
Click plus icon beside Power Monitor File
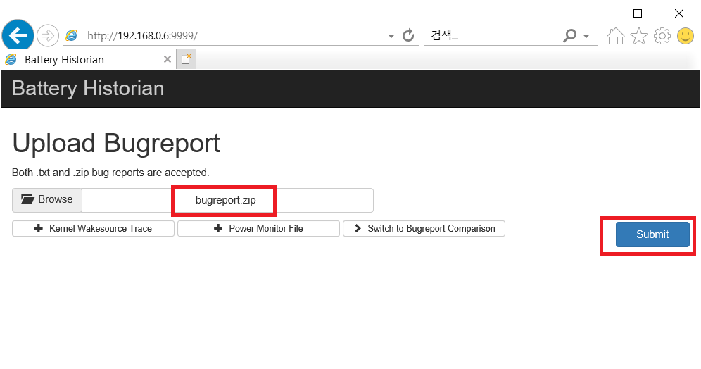coord(218,229)
